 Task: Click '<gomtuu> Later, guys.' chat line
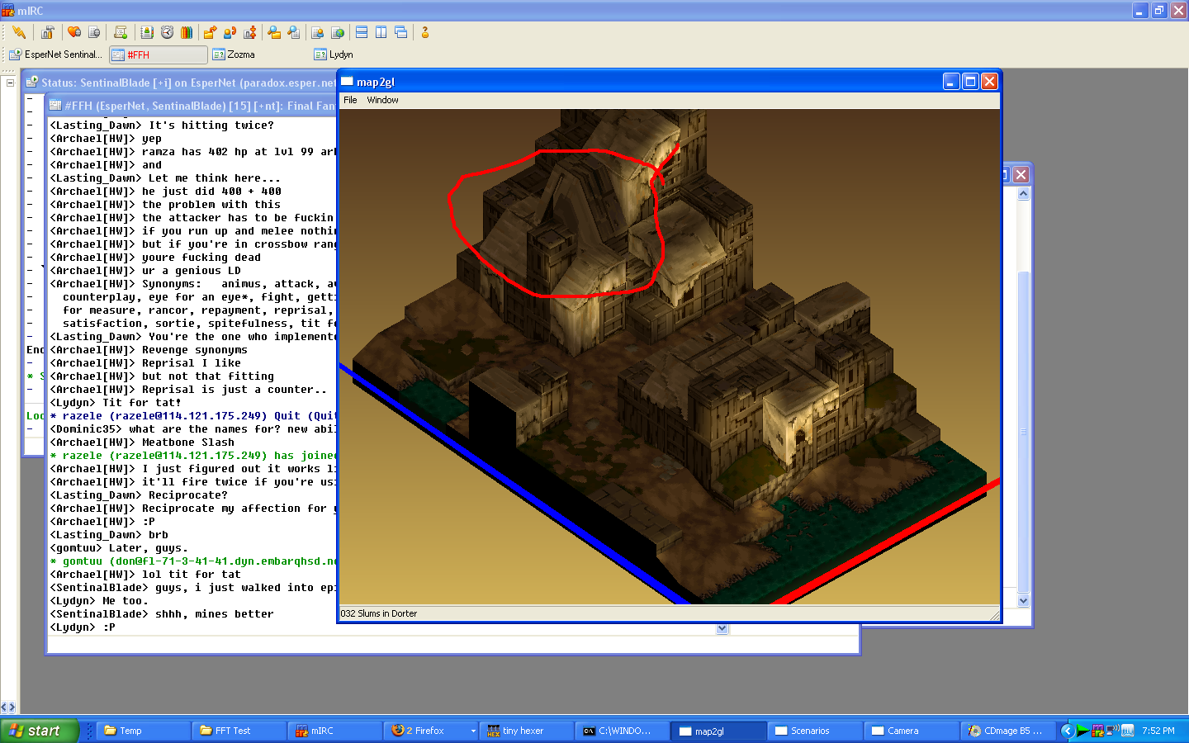point(119,548)
